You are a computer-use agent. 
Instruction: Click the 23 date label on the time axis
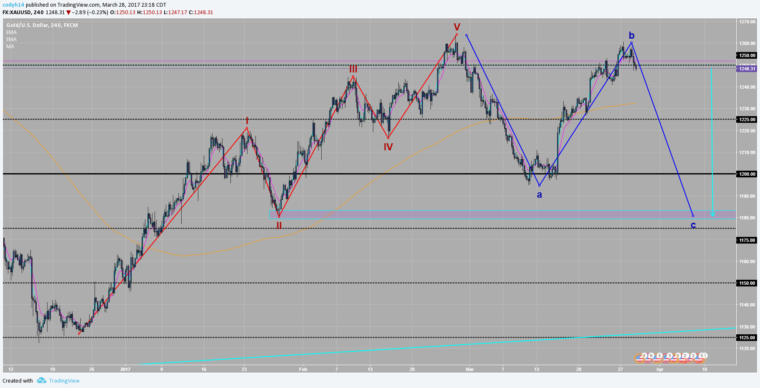point(244,369)
